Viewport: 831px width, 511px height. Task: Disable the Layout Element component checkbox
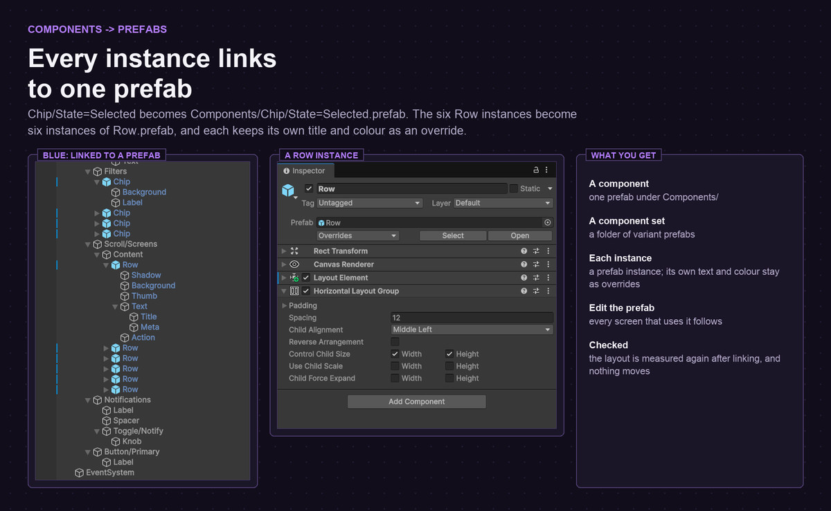coord(306,278)
